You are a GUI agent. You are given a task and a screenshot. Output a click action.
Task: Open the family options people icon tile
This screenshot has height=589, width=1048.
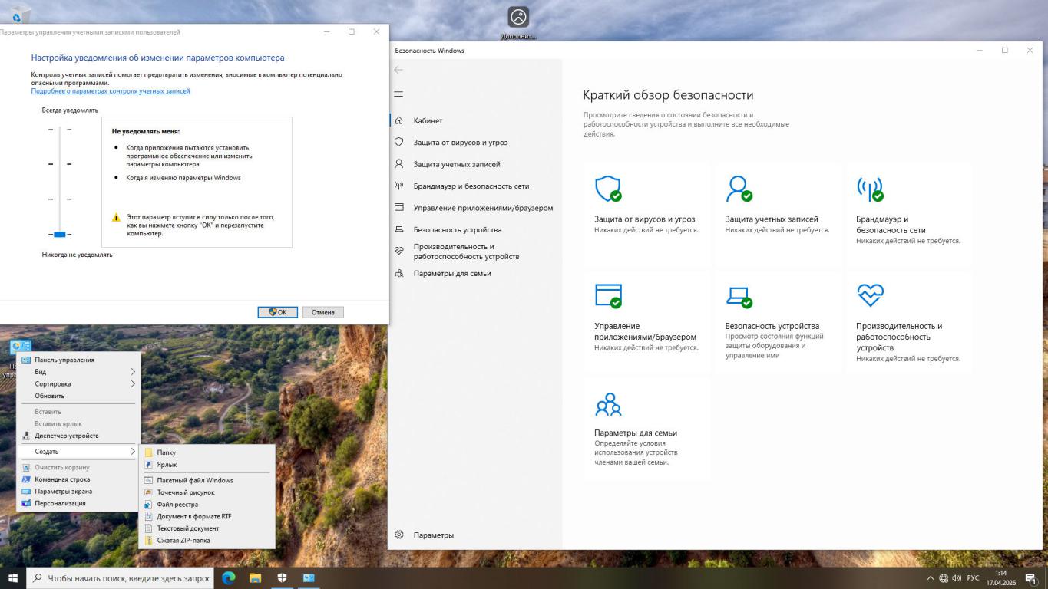[x=646, y=428]
